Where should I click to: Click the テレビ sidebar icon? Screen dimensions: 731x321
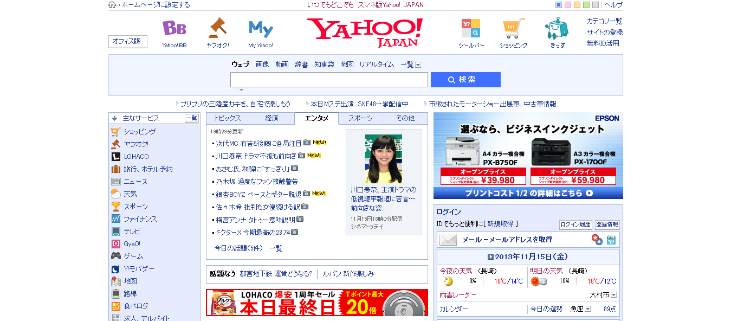coord(115,232)
